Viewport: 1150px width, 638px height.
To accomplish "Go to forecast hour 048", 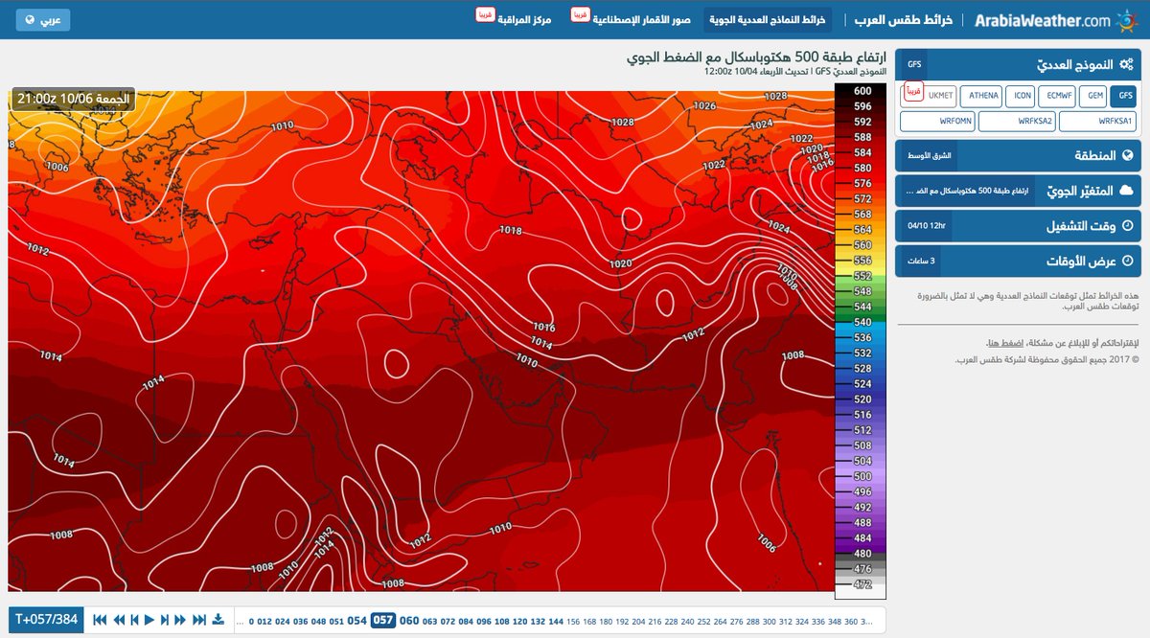I will point(319,621).
